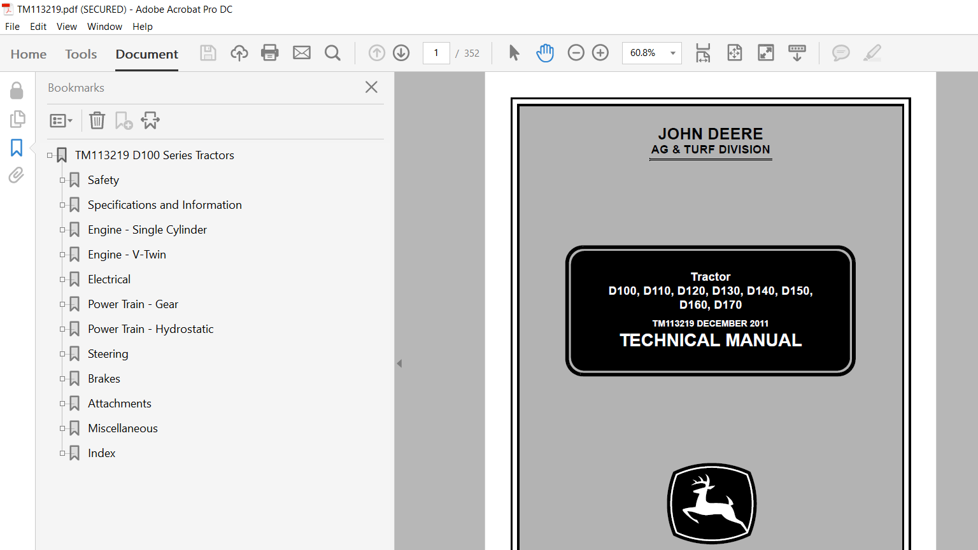Select the Hand pan tool
Viewport: 978px width, 550px height.
(545, 53)
